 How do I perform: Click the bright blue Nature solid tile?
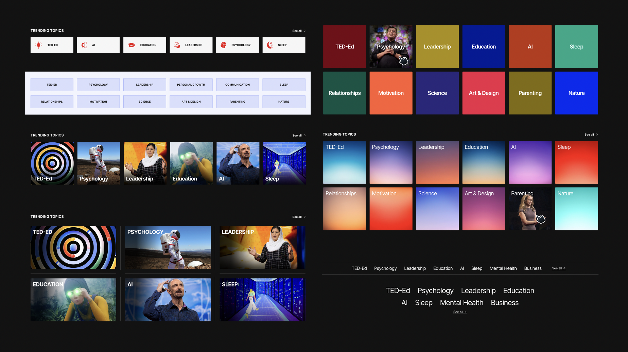pos(577,93)
